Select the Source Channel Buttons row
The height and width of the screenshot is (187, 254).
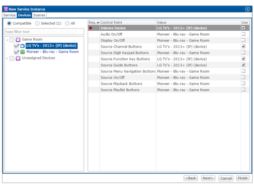tap(169, 47)
